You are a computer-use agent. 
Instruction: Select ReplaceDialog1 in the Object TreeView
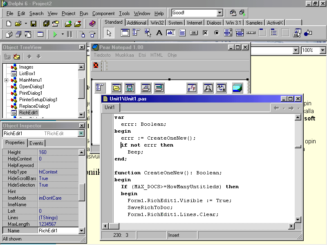(34, 106)
